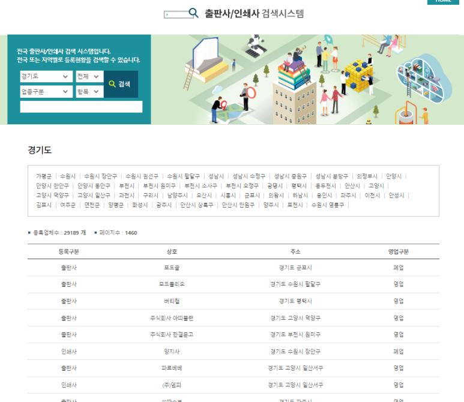Click the HOME button at top right
464x402 pixels.
pyautogui.click(x=444, y=1)
